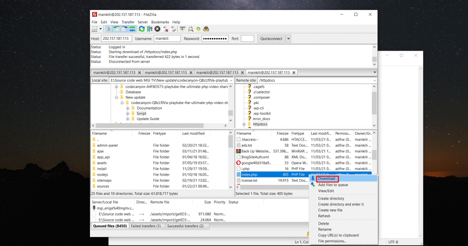Click the Password field

point(215,38)
